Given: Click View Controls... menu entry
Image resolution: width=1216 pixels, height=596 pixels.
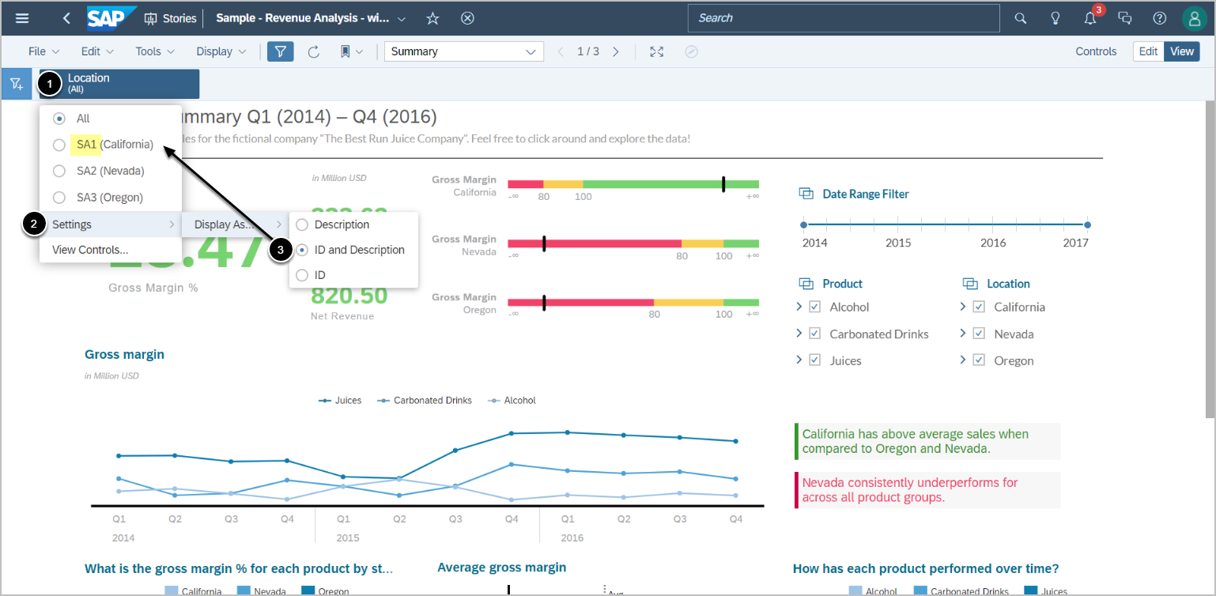Looking at the screenshot, I should pos(90,250).
